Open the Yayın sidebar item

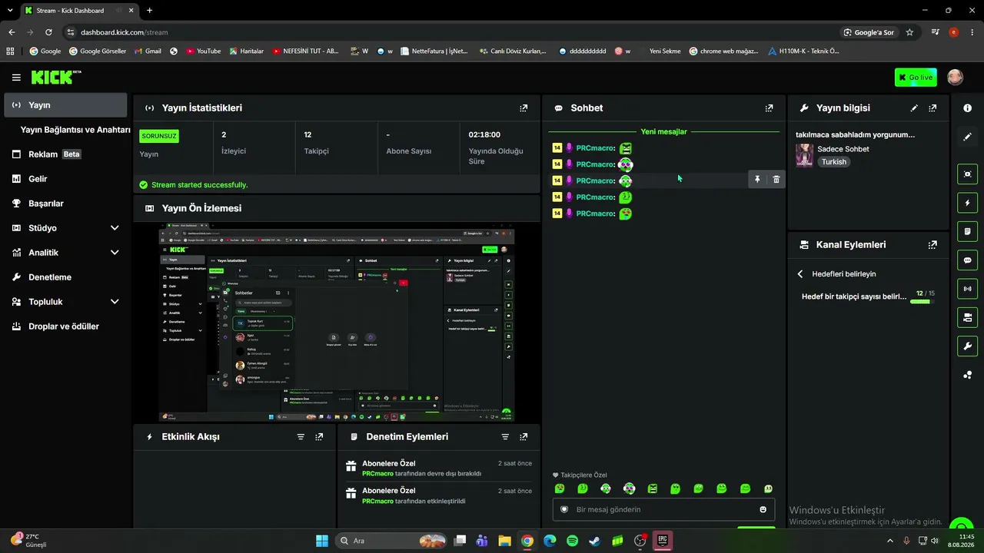pos(65,105)
